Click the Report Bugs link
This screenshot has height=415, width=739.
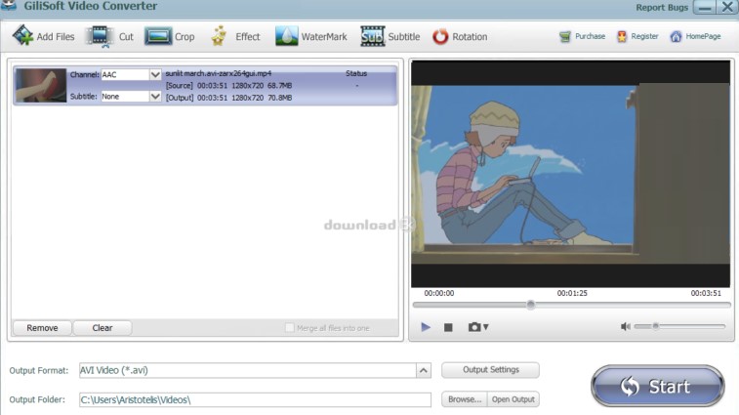[x=662, y=8]
